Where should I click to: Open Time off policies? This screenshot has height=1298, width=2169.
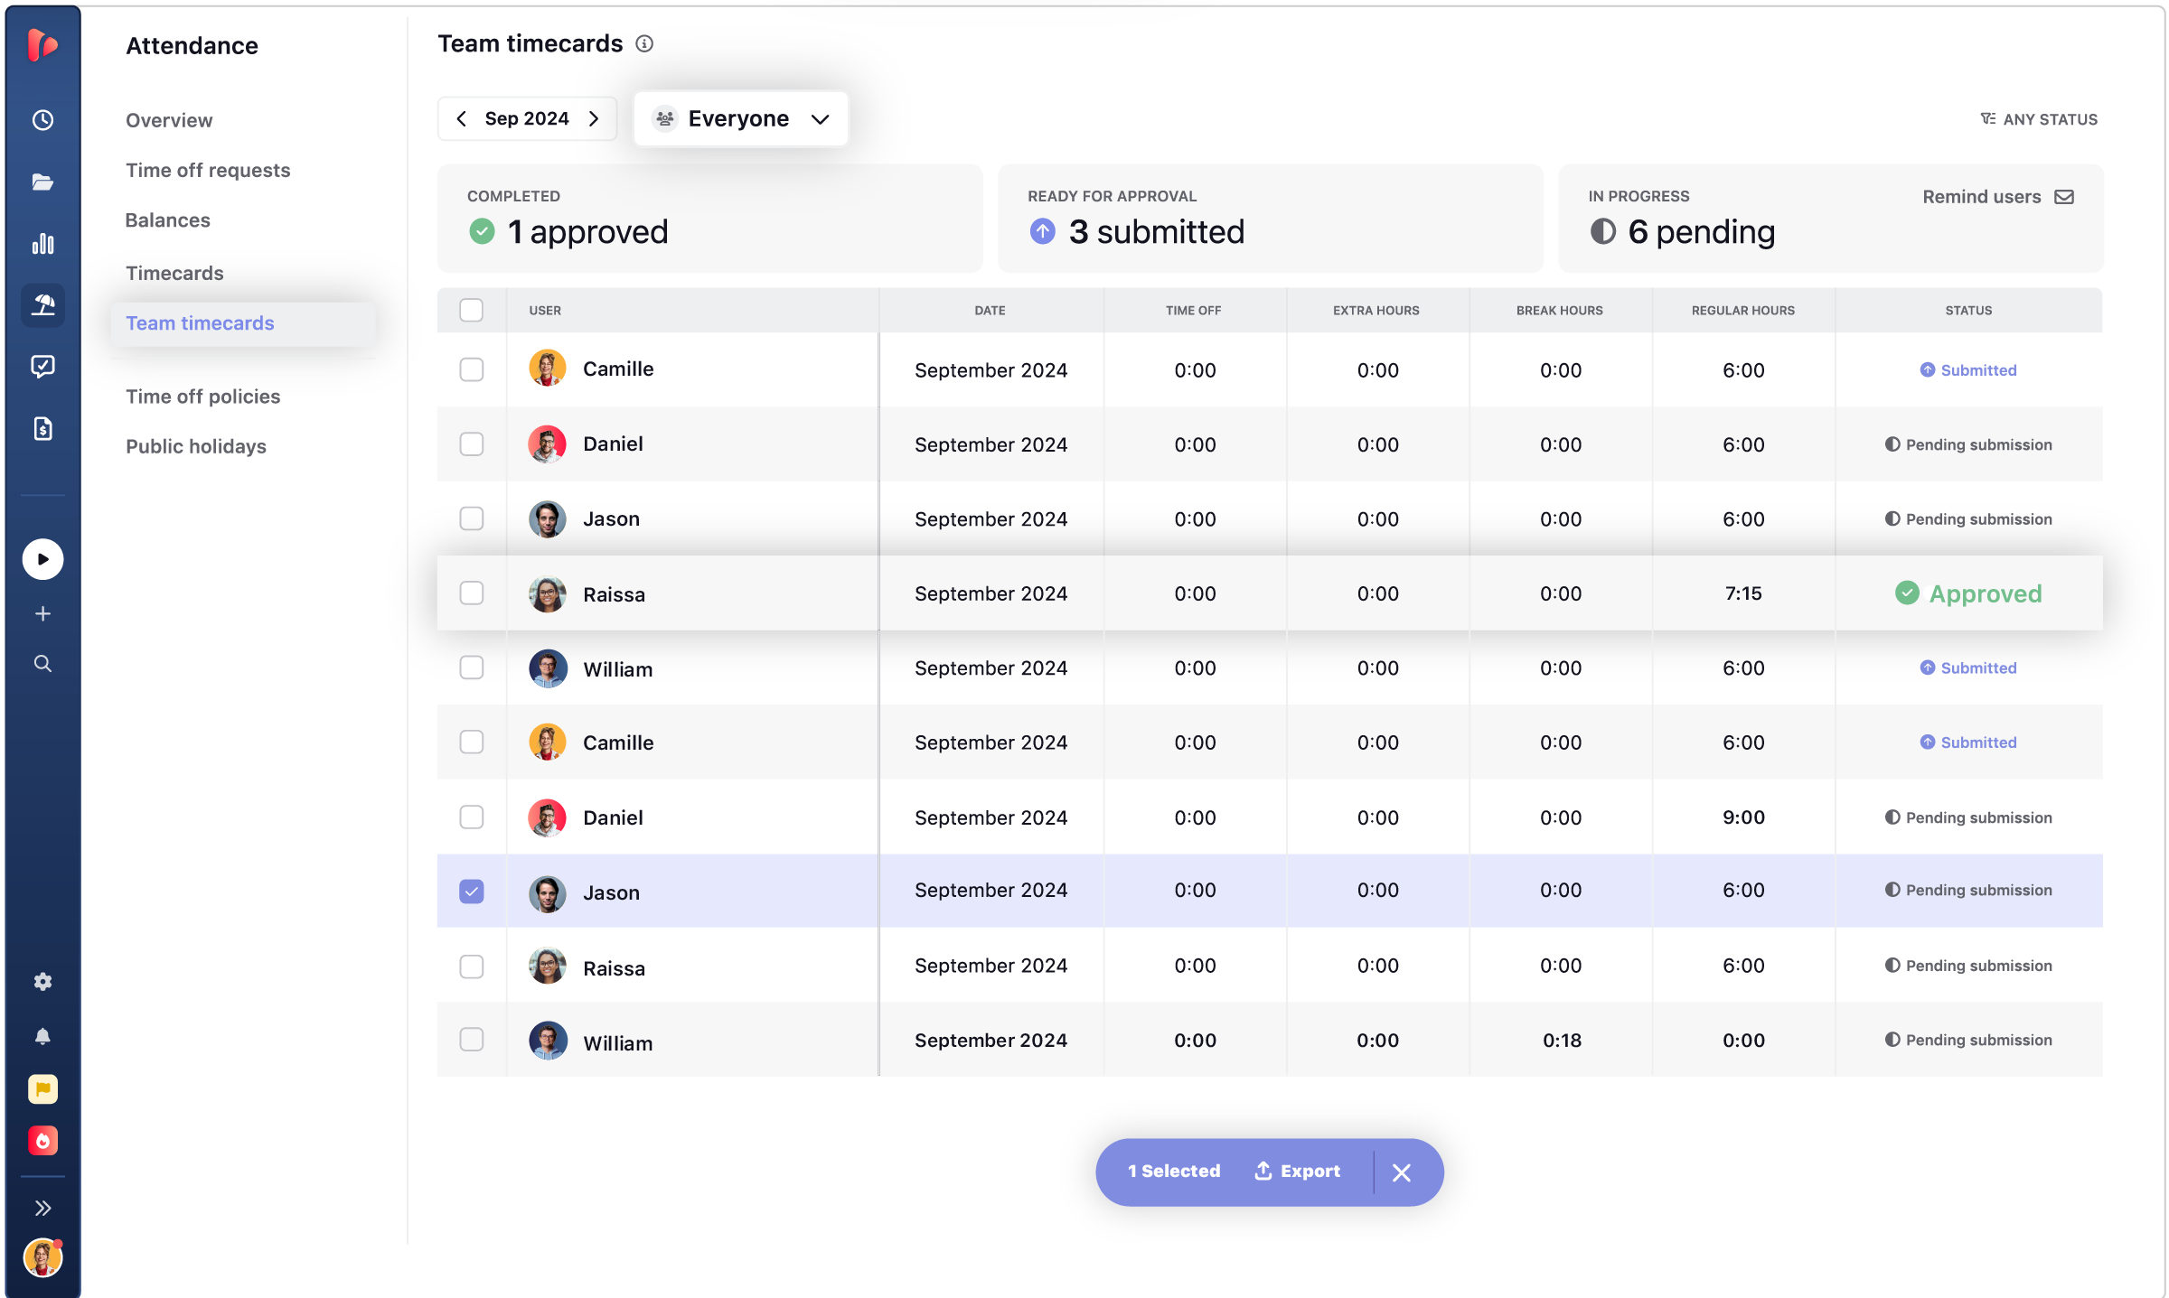[203, 397]
